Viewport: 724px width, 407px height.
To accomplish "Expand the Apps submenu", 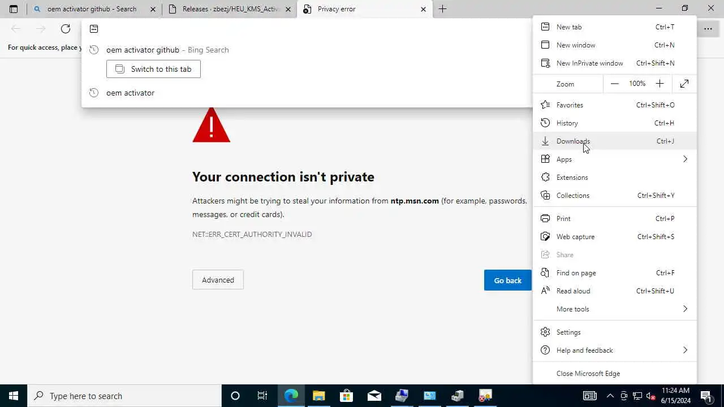I will pyautogui.click(x=615, y=159).
